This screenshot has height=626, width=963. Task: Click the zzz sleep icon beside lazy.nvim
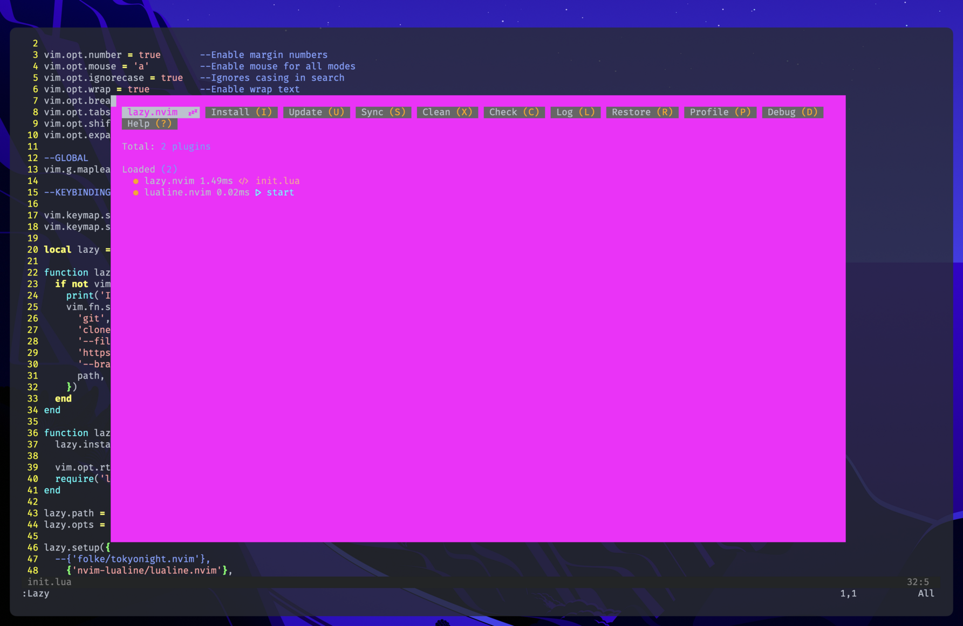193,112
